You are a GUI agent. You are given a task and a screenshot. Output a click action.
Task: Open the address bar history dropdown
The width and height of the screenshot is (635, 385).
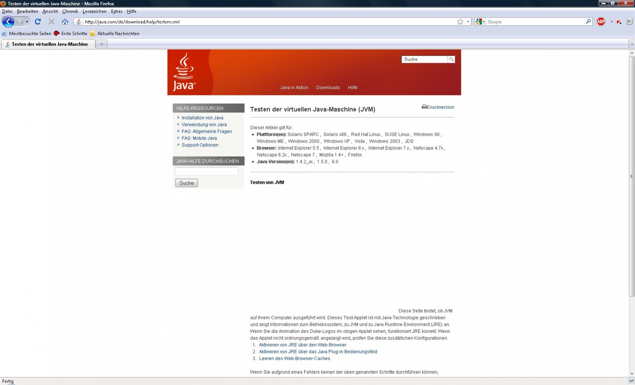pos(468,22)
